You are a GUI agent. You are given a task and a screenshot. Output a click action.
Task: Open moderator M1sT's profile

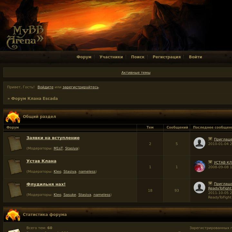[x=58, y=148]
